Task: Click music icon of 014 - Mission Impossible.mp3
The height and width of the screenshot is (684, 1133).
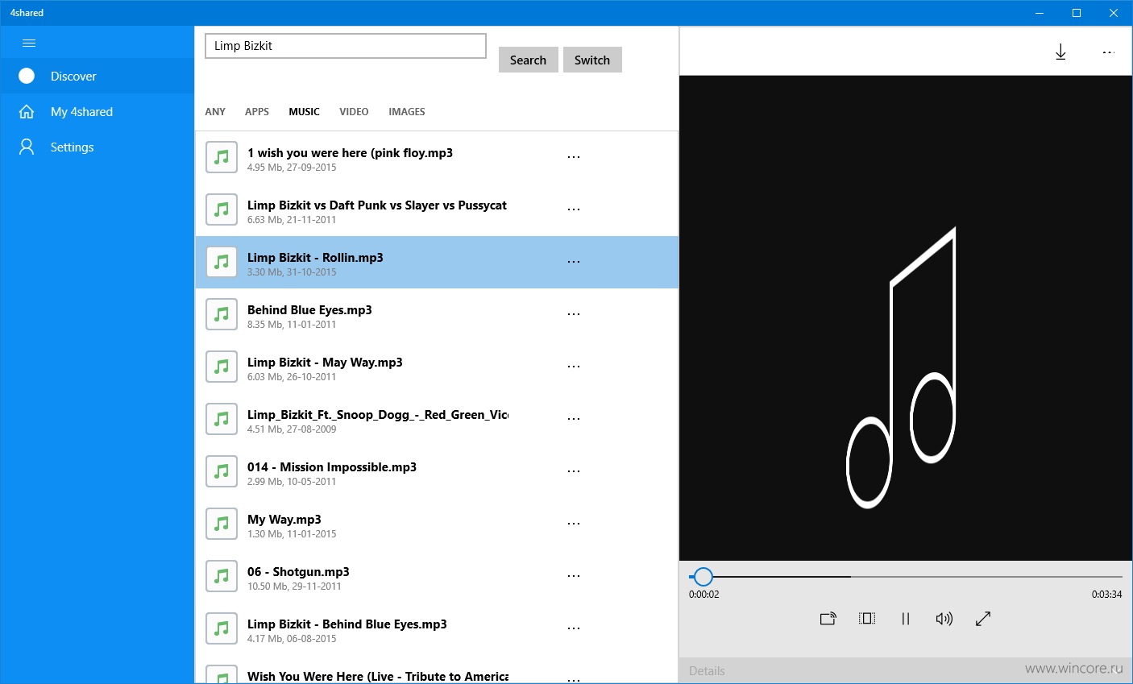Action: (222, 471)
